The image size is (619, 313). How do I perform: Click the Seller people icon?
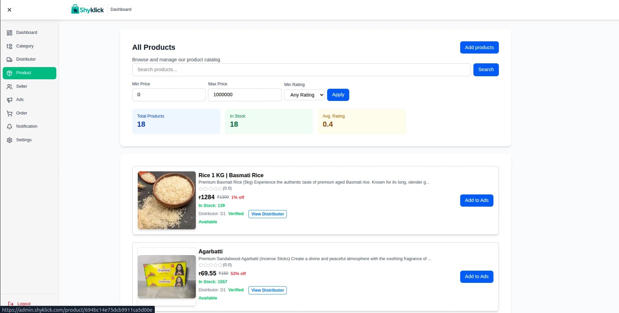10,87
